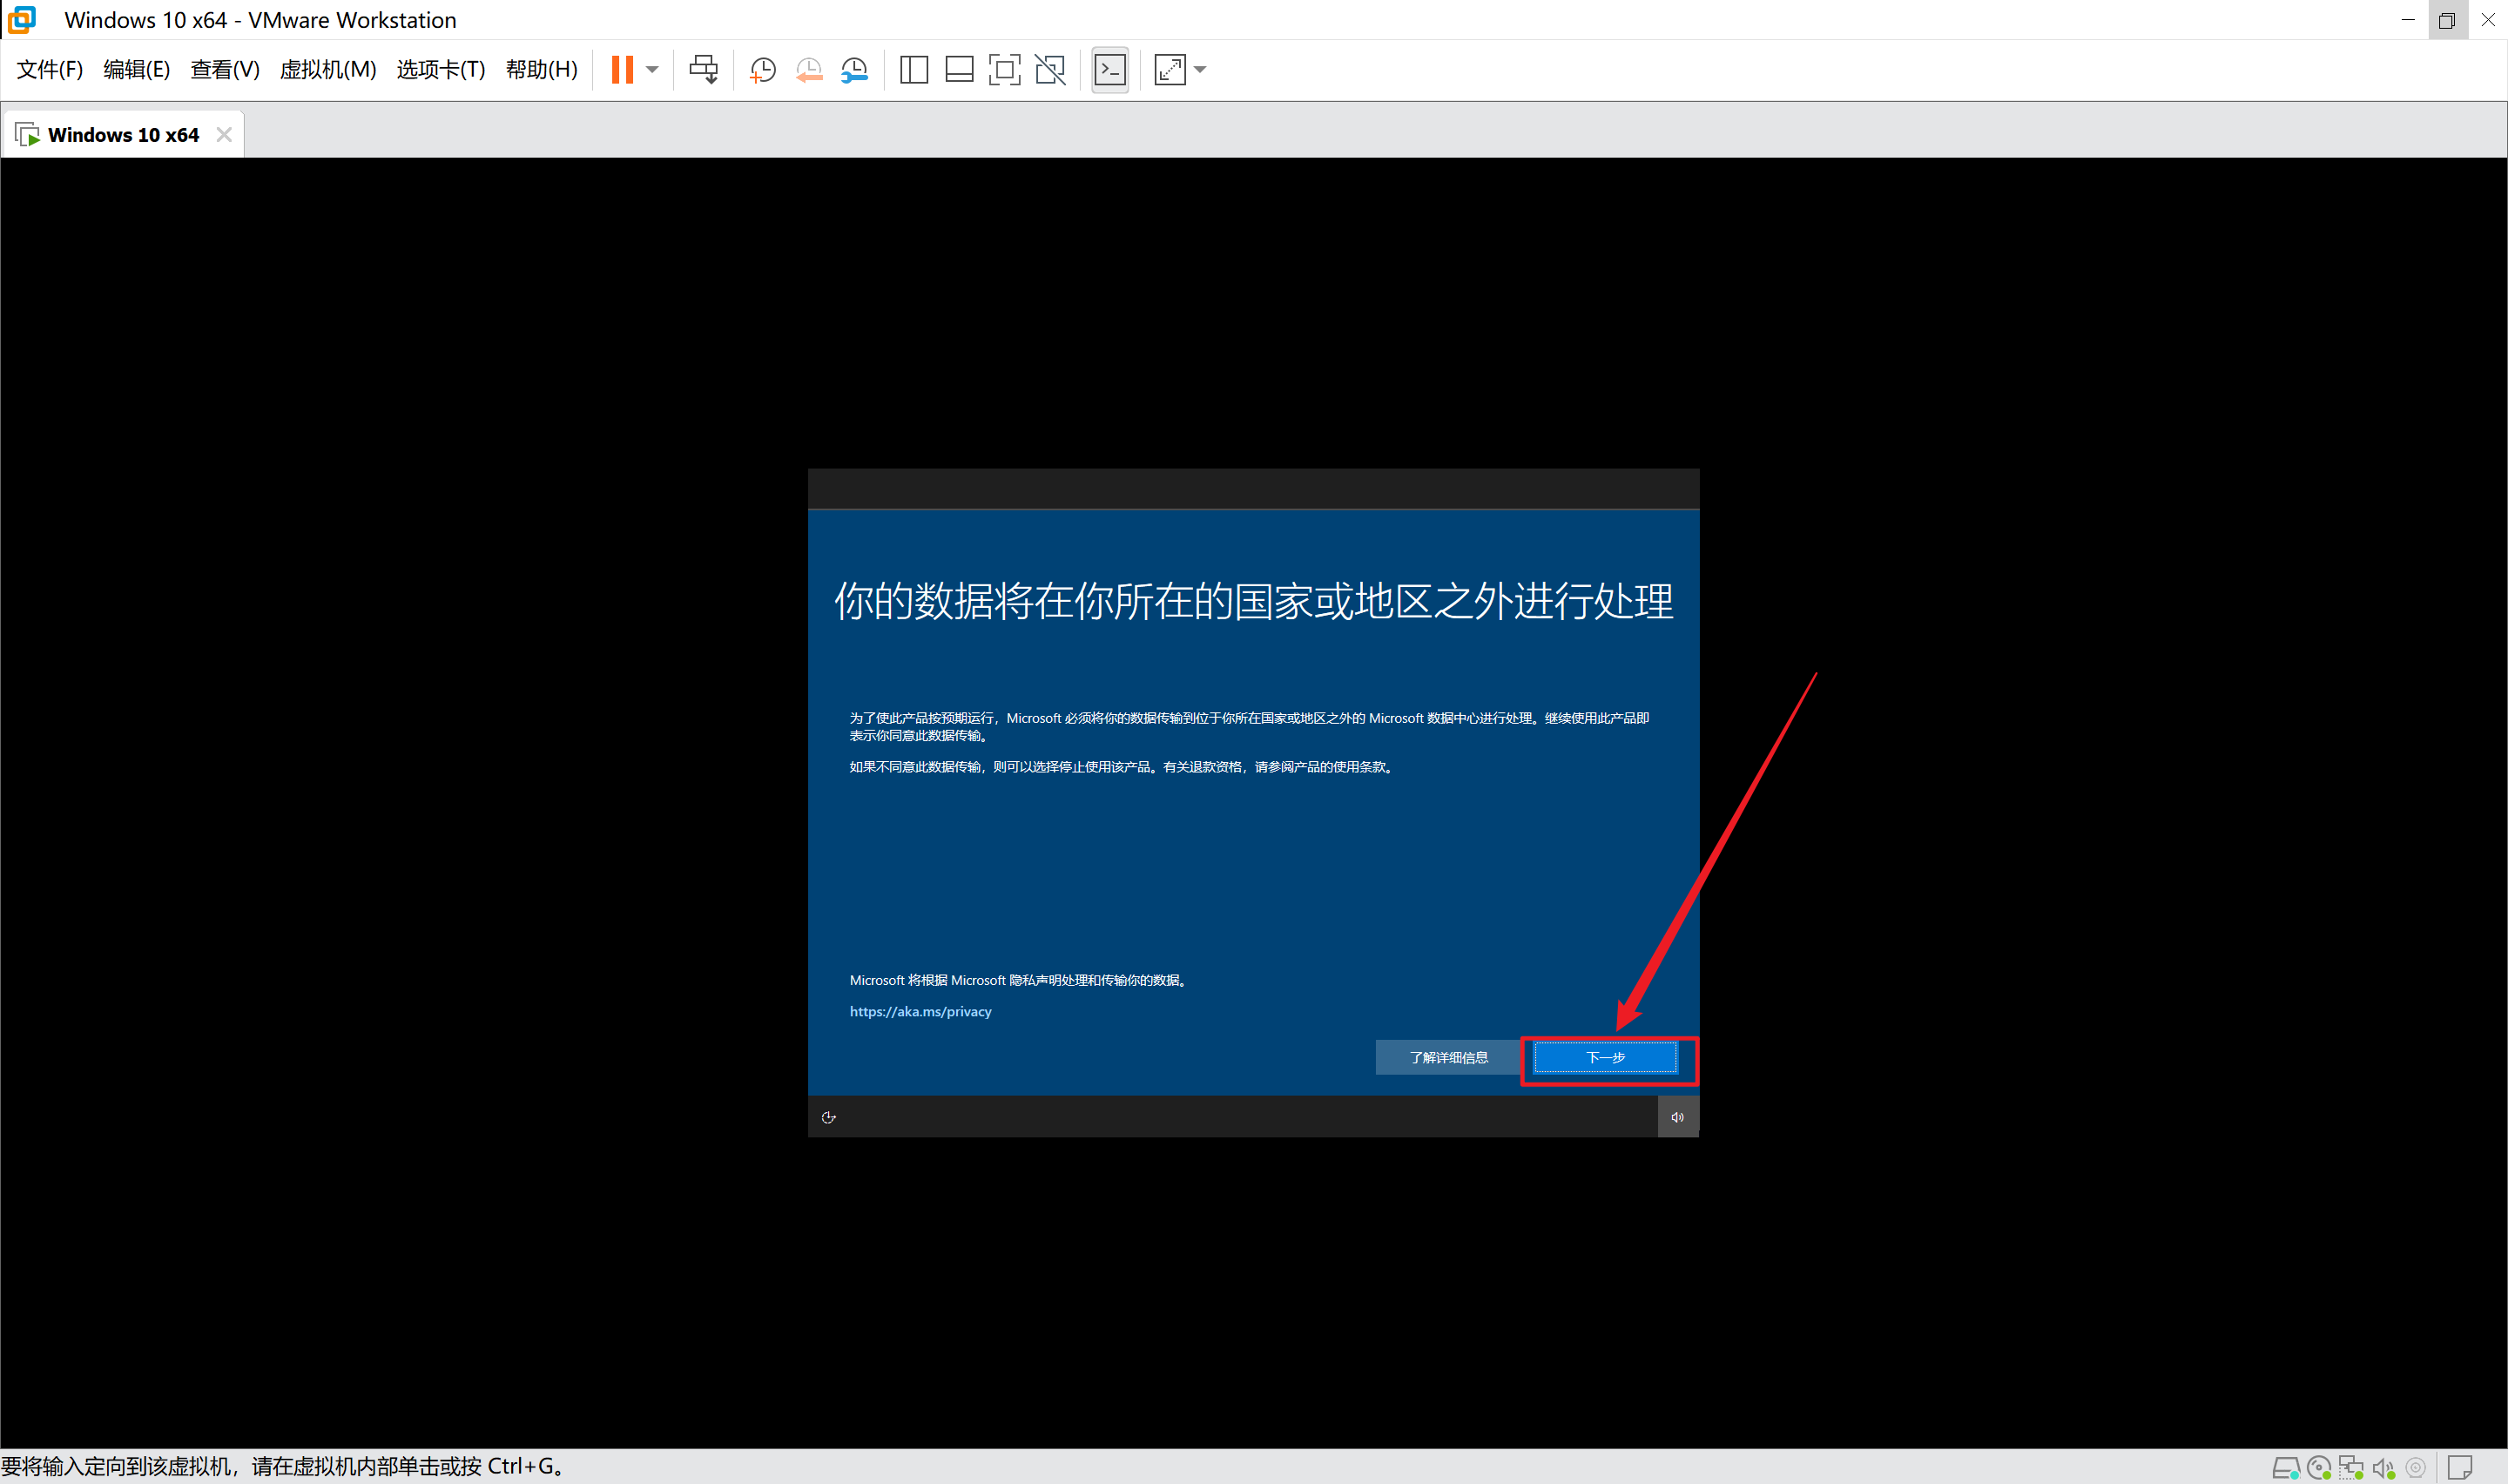
Task: Toggle the library sidebar panel
Action: pos(913,69)
